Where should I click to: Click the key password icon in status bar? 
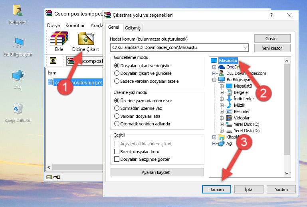tap(57, 177)
